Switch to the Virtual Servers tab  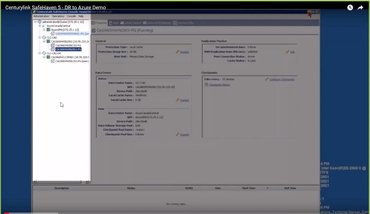click(x=131, y=23)
